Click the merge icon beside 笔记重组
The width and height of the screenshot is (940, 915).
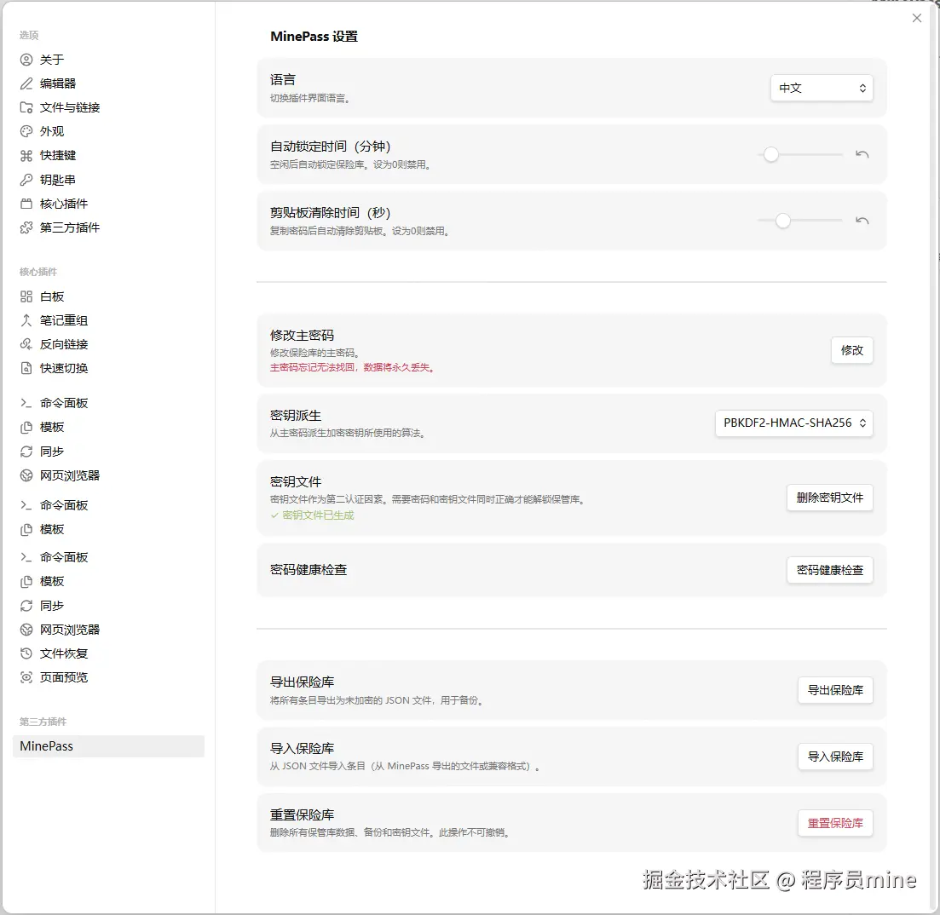click(x=26, y=320)
